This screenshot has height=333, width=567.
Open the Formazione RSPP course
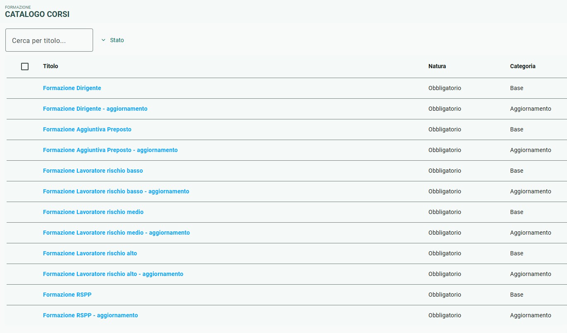pyautogui.click(x=67, y=295)
